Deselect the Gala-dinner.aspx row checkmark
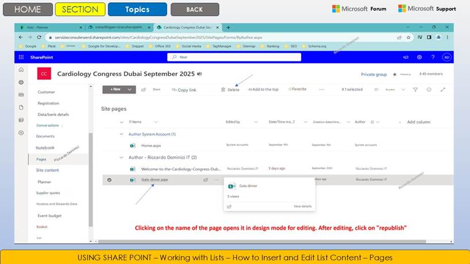 click(x=109, y=180)
